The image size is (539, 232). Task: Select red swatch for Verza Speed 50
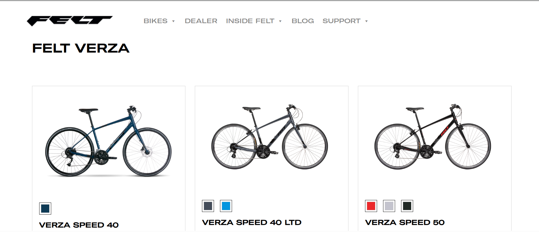pyautogui.click(x=371, y=206)
